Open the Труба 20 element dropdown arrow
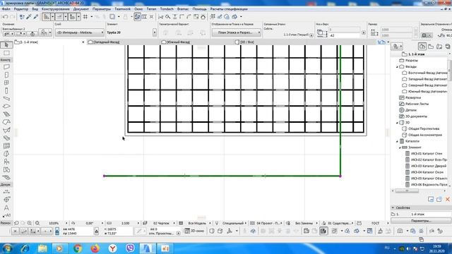Screen dimensions: 452x254 point(155,32)
